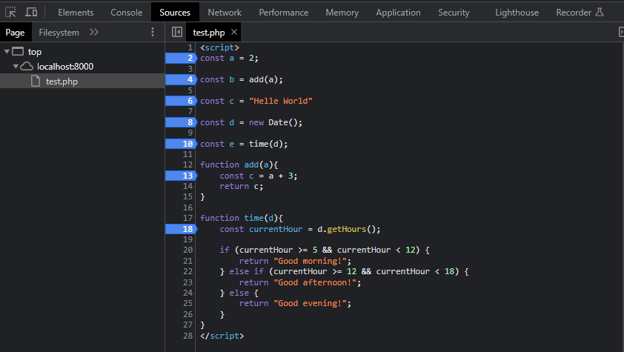
Task: Hide the navigator sidebar panel icon
Action: (176, 32)
